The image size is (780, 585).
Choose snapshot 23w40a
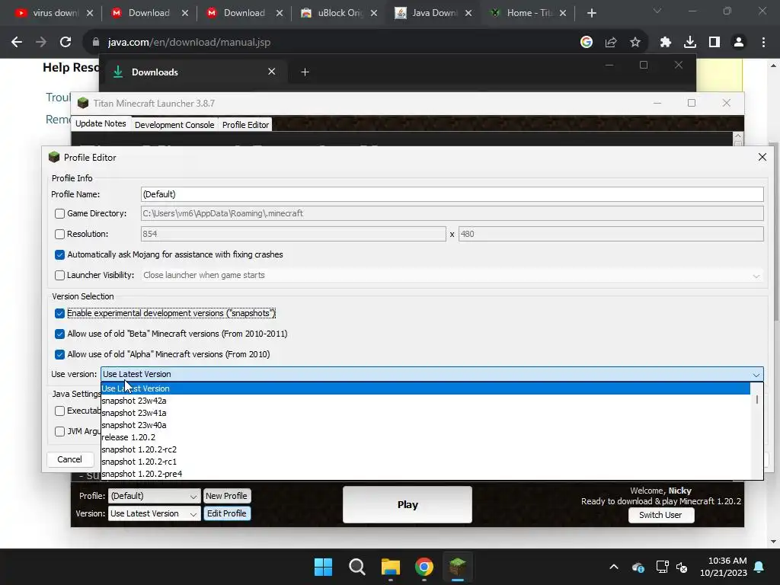click(x=425, y=425)
